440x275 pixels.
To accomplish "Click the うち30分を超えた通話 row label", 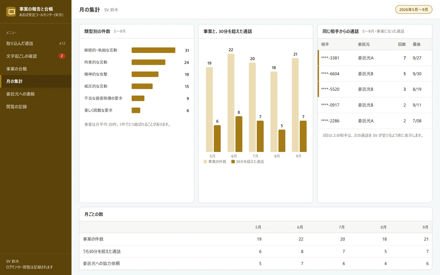I will (x=102, y=251).
